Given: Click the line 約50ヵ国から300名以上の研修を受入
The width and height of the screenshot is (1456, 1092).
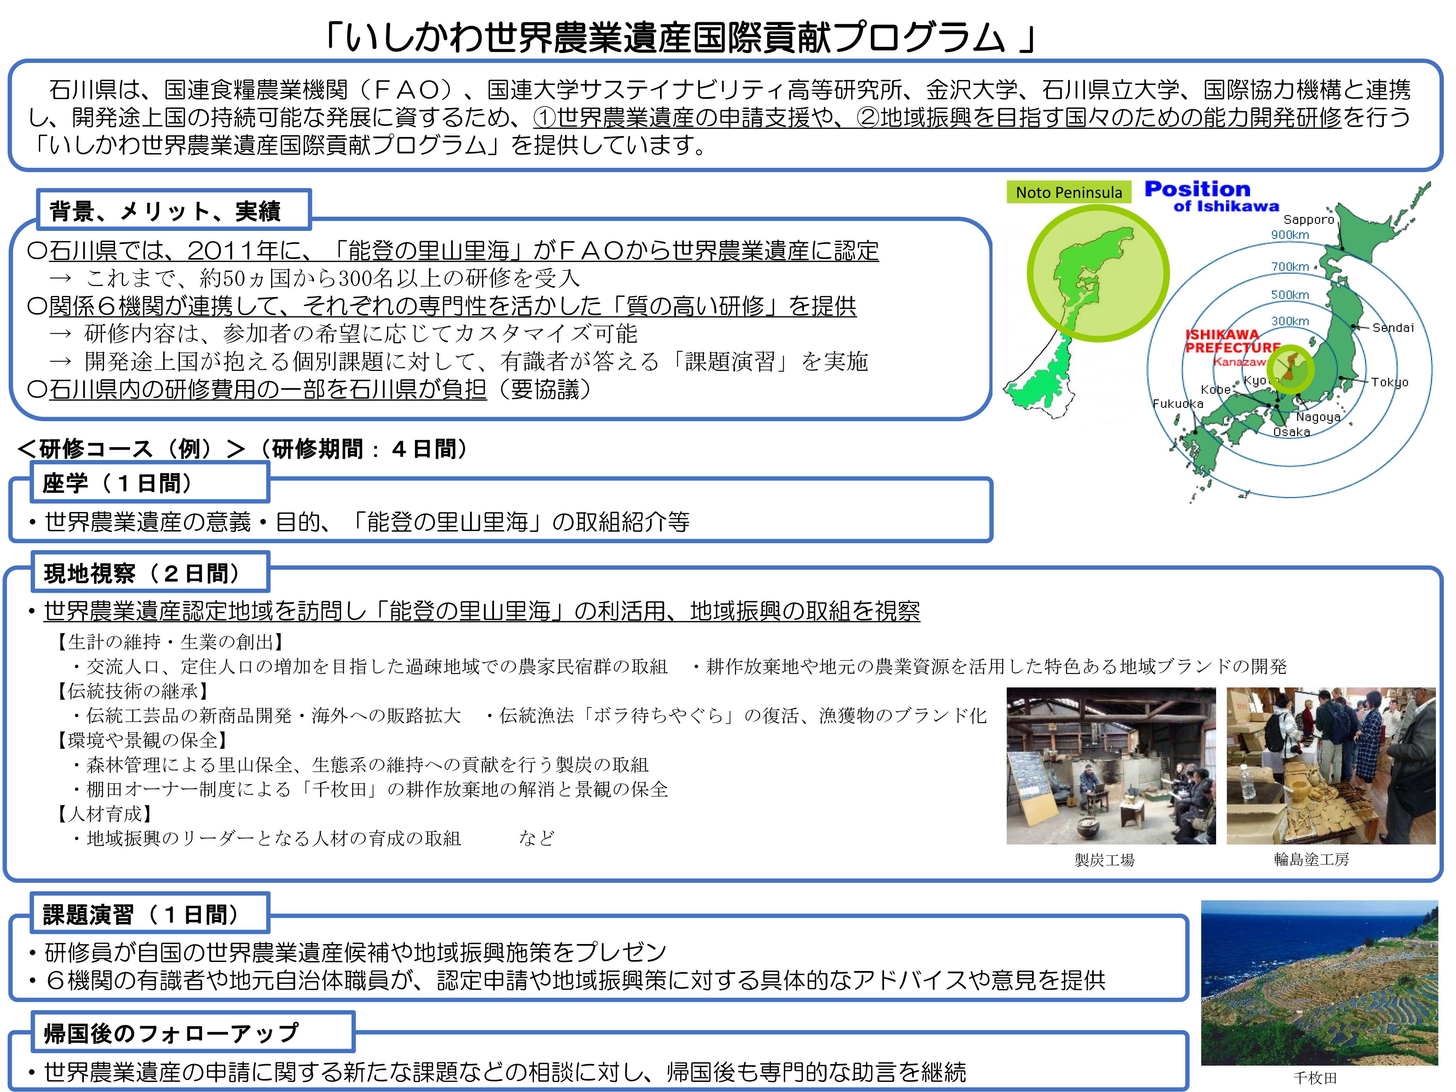Looking at the screenshot, I should 315,278.
